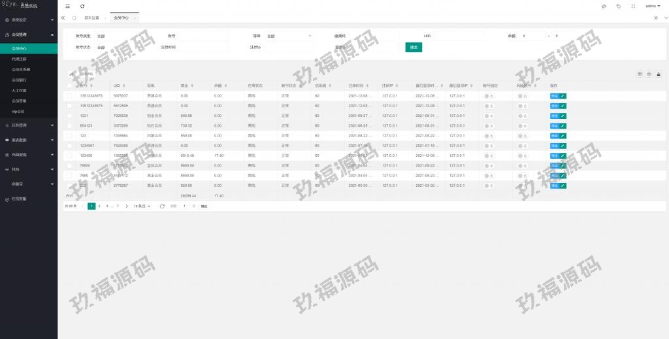Collapse the sidebar with the menu fold icon
The image size is (669, 339).
[x=67, y=6]
